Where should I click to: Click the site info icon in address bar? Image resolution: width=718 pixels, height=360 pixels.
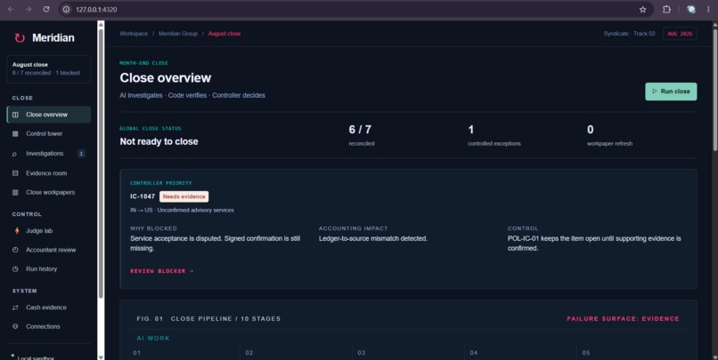click(x=67, y=9)
